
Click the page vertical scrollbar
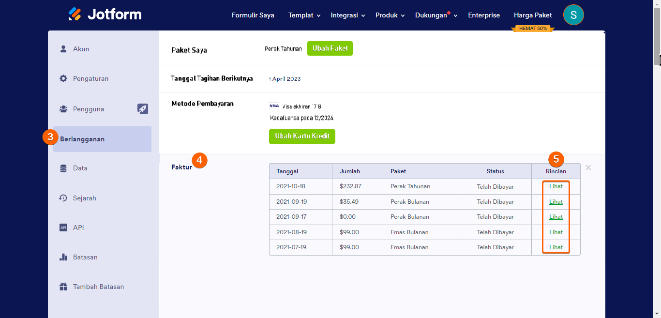coord(657,34)
